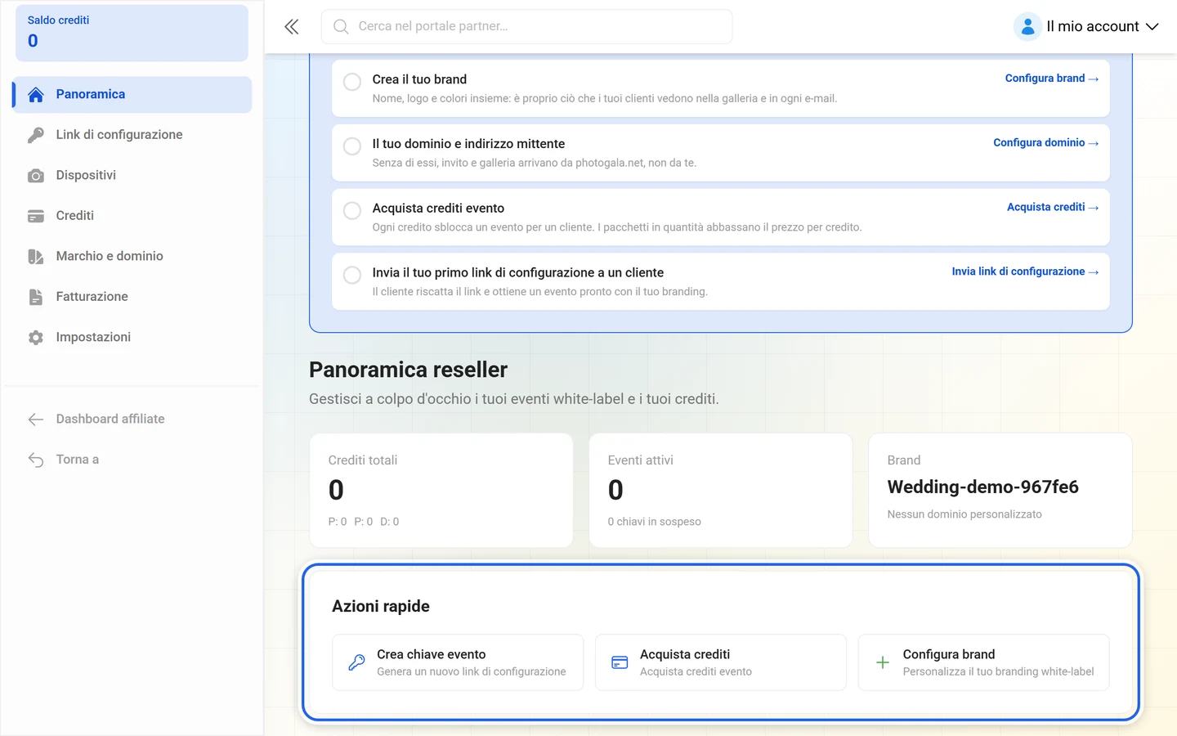The width and height of the screenshot is (1177, 736).
Task: Mark the 'Invia il tuo primo link' step circle
Action: (x=352, y=276)
